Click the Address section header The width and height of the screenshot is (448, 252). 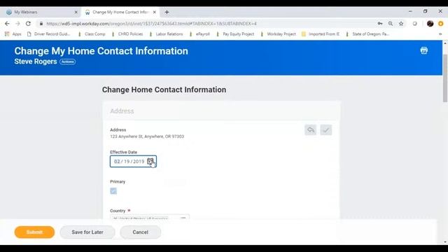pos(122,111)
